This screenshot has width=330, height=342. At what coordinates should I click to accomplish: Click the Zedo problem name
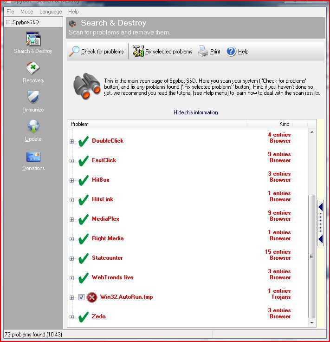click(98, 316)
